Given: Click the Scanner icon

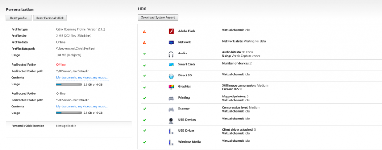Looking at the screenshot, I should (171, 109).
